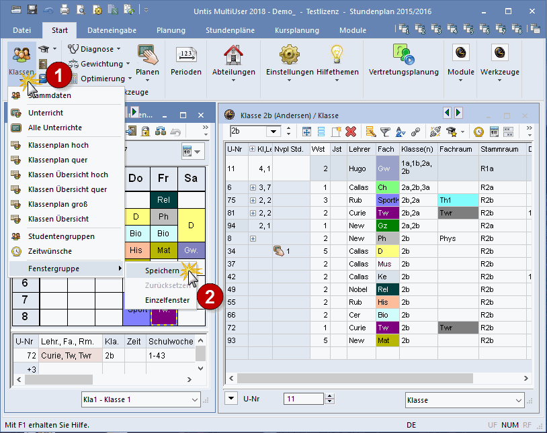Switch to window group 5

click(468, 29)
